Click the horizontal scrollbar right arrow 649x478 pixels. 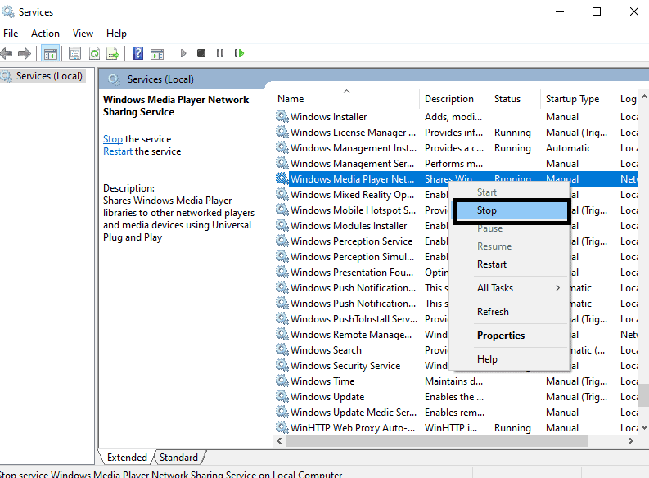(631, 440)
